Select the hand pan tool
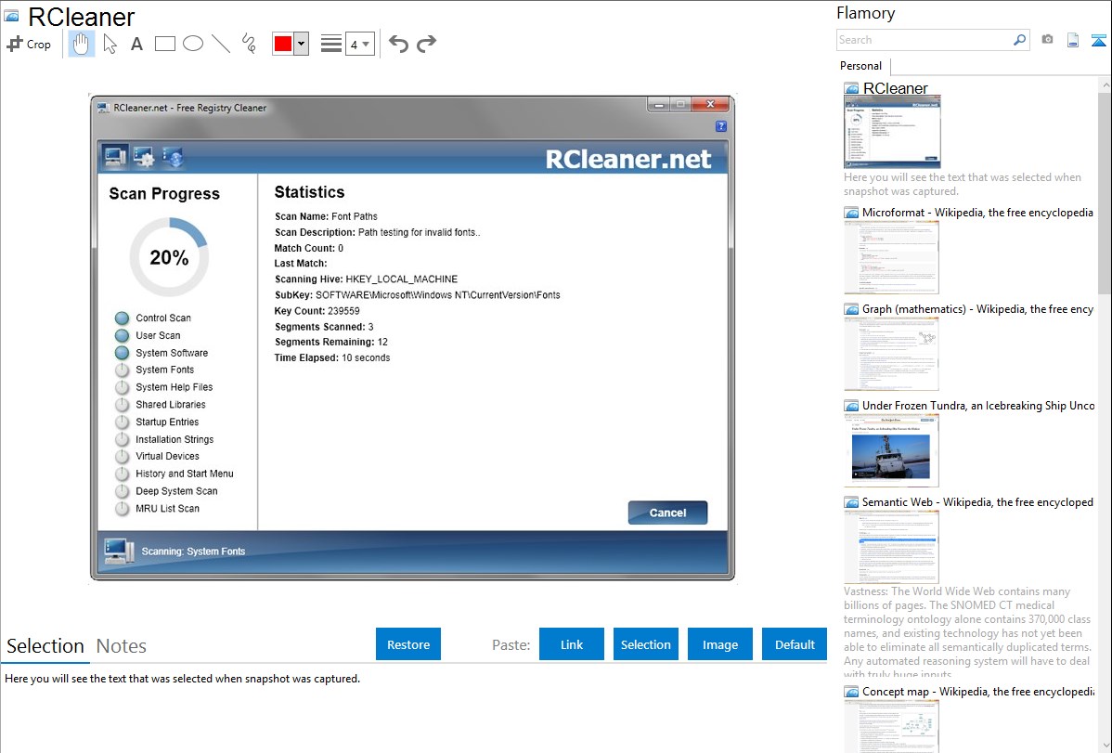 pos(81,44)
